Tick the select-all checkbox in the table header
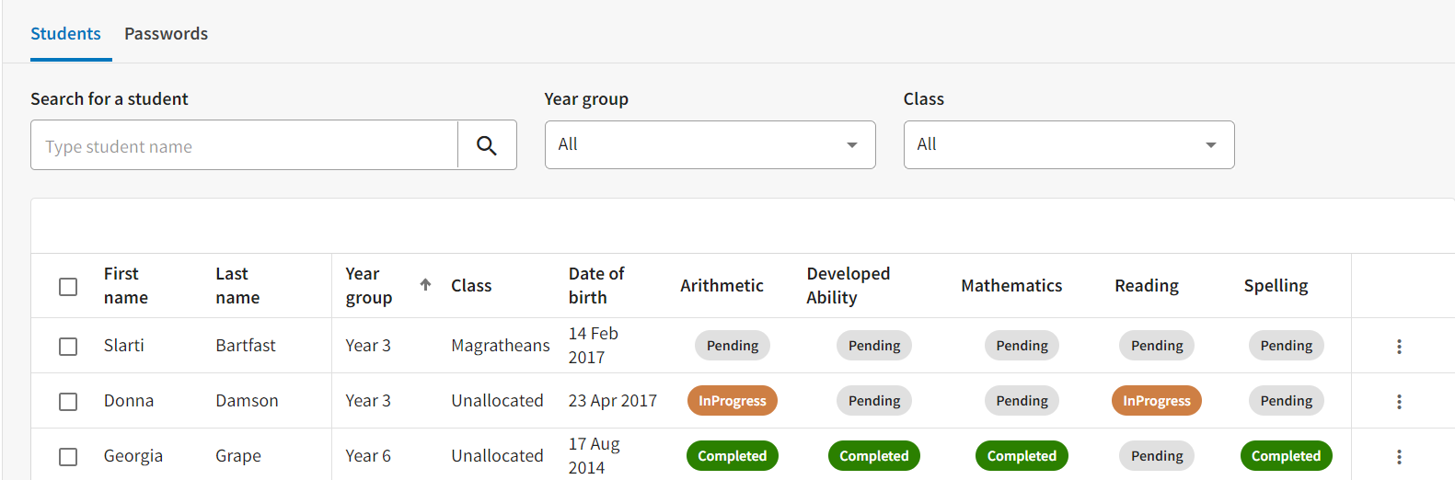This screenshot has height=480, width=1455. point(68,287)
